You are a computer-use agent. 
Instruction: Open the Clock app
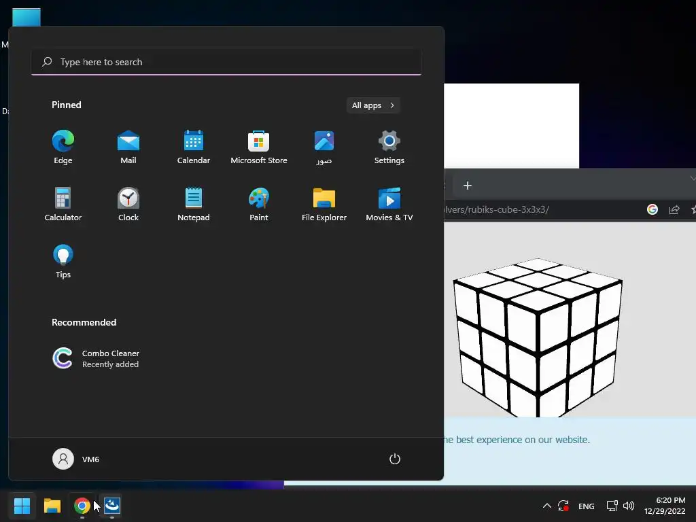click(128, 204)
